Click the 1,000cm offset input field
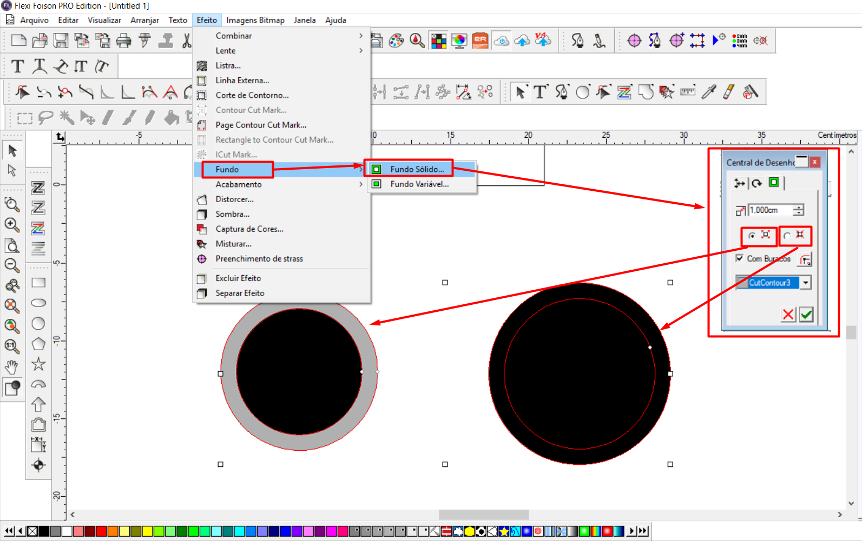Viewport: 862px width, 541px height. pos(771,210)
